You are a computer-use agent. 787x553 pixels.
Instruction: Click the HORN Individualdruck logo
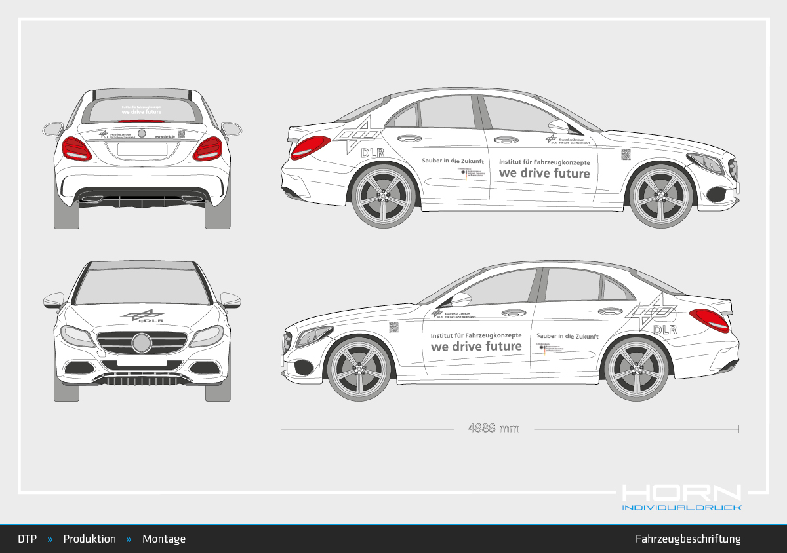click(681, 497)
